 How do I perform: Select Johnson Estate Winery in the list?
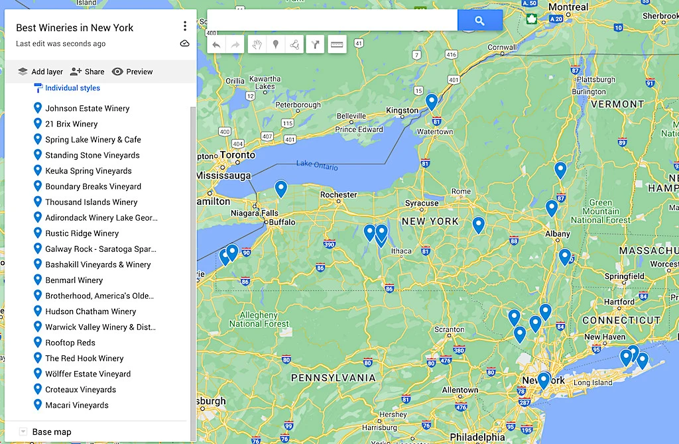[88, 108]
